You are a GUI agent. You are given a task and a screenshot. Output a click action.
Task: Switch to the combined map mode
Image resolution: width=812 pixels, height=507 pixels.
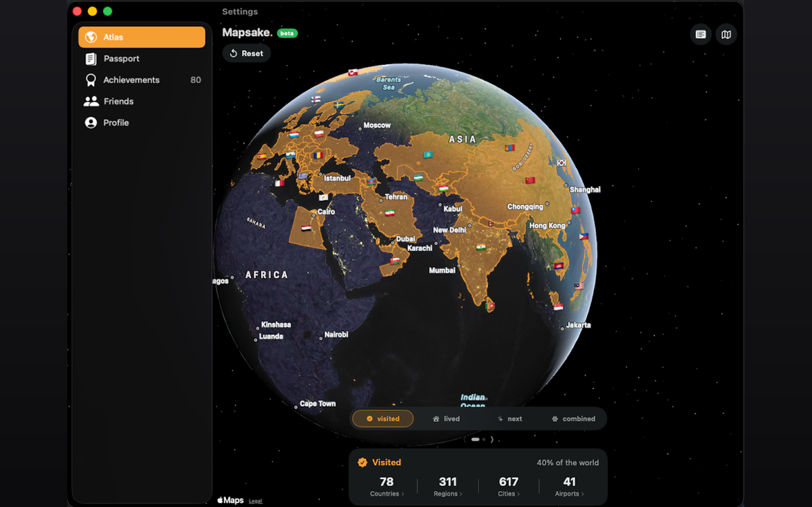574,418
